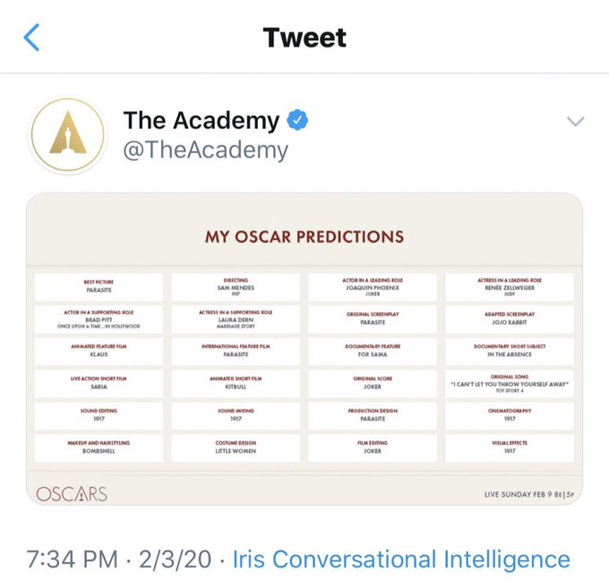Screen dimensions: 609x588
Task: Open the @TheAcademy handle
Action: click(x=205, y=149)
